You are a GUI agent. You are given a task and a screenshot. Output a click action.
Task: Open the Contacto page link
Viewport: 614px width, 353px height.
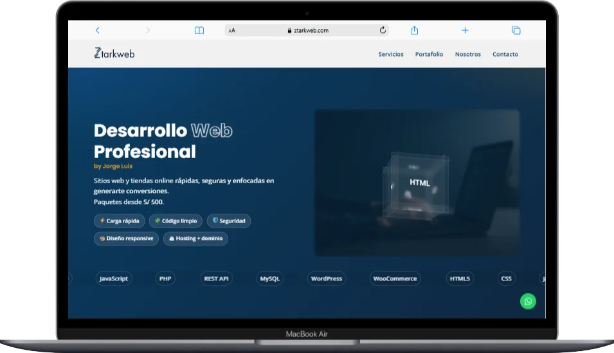[505, 54]
